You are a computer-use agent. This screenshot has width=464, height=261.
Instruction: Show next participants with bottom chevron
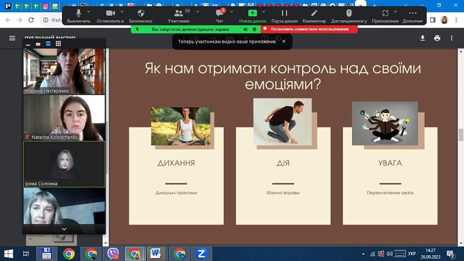(x=64, y=229)
